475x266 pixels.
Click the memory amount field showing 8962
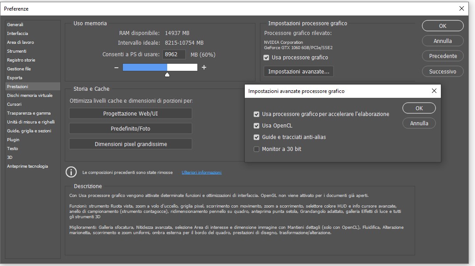174,54
